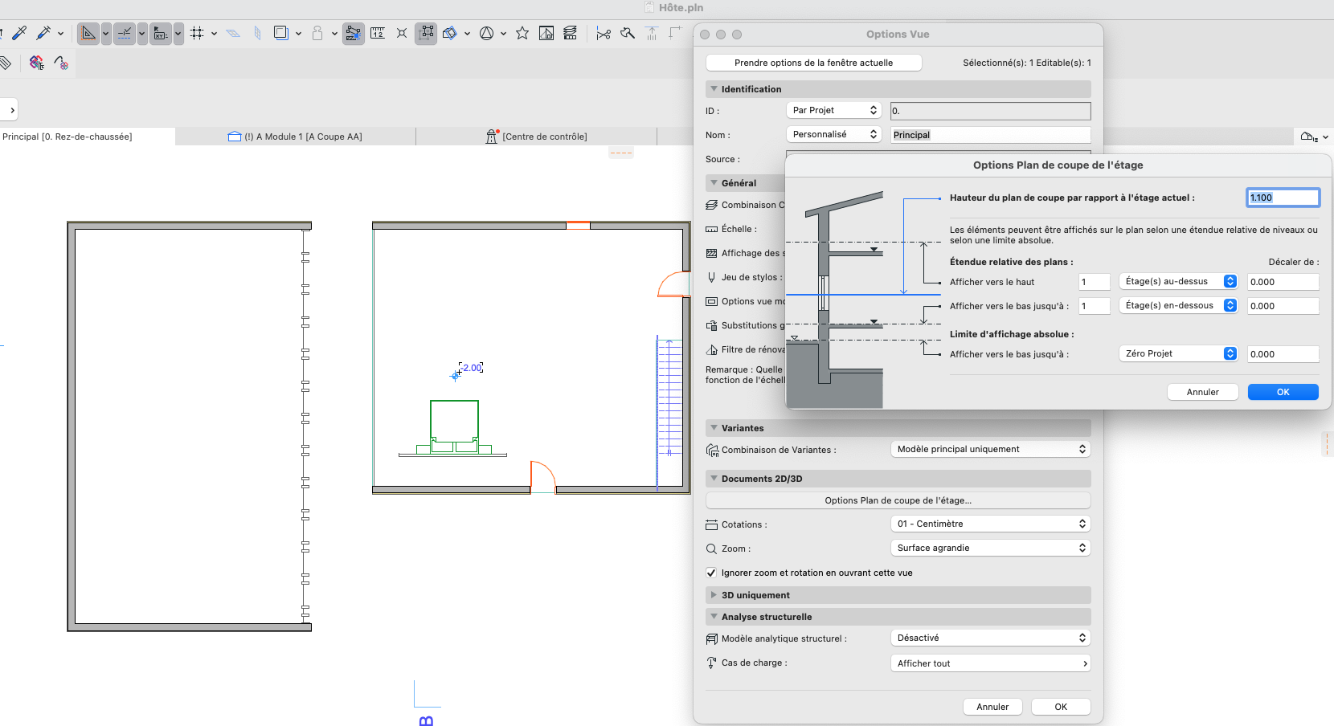The image size is (1334, 726).
Task: Select the syringe inject parameters tool
Action: coord(43,33)
